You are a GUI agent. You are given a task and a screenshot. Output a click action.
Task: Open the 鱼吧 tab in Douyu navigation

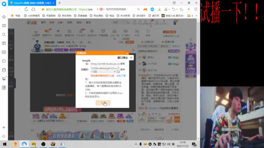pyautogui.click(x=88, y=22)
